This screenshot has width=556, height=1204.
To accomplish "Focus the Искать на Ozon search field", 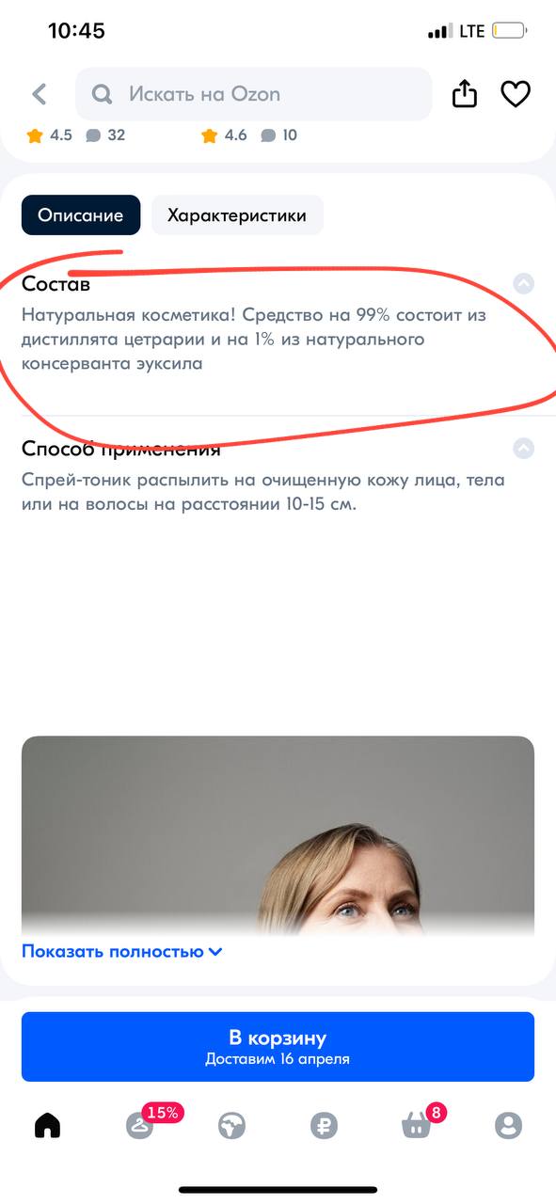I will pos(254,94).
